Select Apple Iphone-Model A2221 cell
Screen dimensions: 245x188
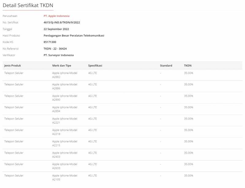pos(65,121)
